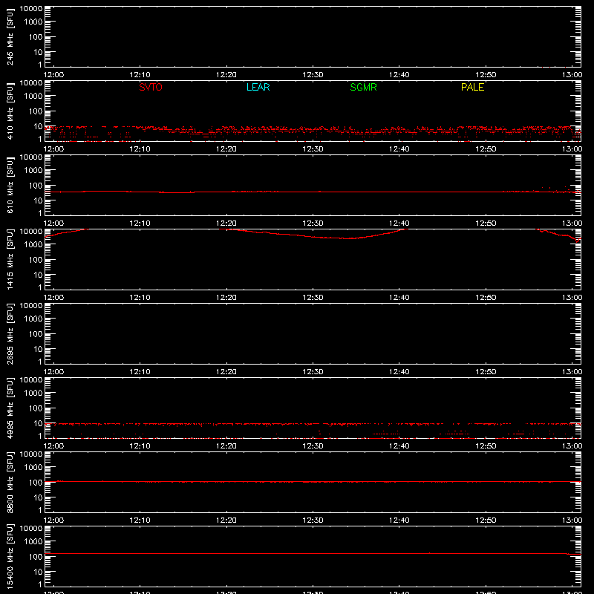The image size is (594, 594).
Task: Click 12:40 tick under the 610 MHz plot
Action: [399, 223]
